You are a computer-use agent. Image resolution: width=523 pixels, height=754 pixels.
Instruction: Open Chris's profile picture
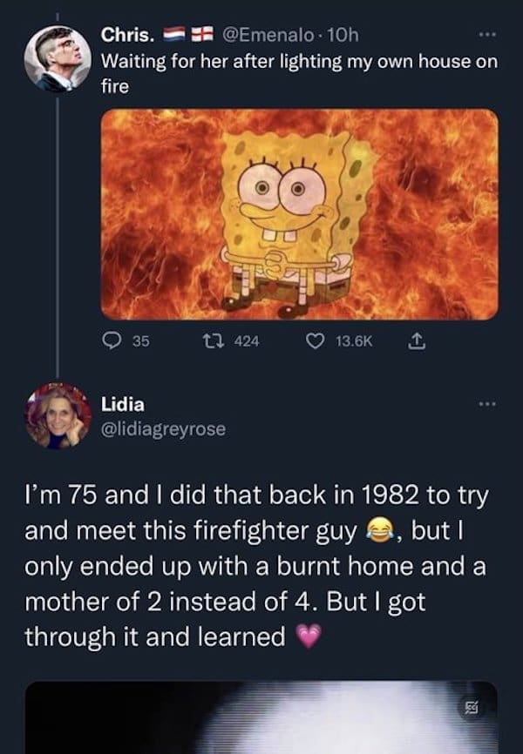point(58,59)
